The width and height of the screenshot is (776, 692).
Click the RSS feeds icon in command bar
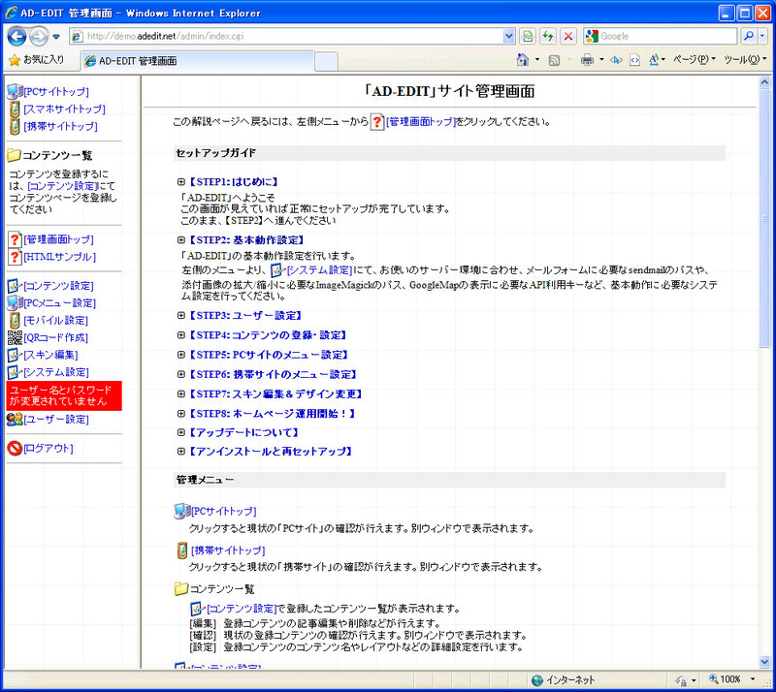(554, 60)
